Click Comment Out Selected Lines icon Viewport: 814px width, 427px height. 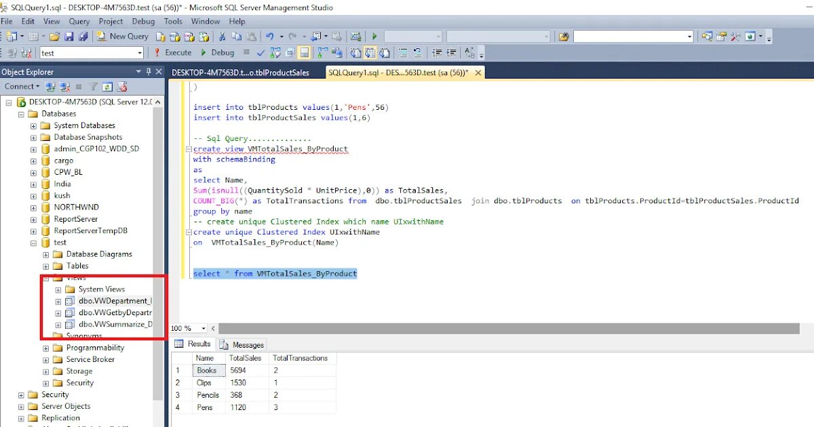[403, 52]
